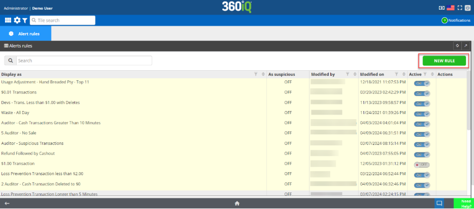Screen dimensions: 474x209
Task: Go to home via the house icon
Action: (236, 203)
